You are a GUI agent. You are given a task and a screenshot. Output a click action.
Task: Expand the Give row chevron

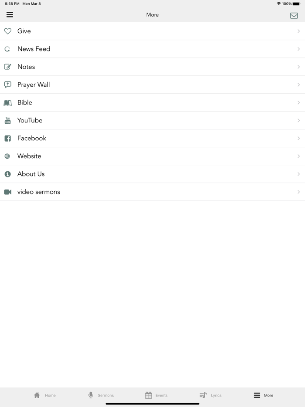(299, 31)
